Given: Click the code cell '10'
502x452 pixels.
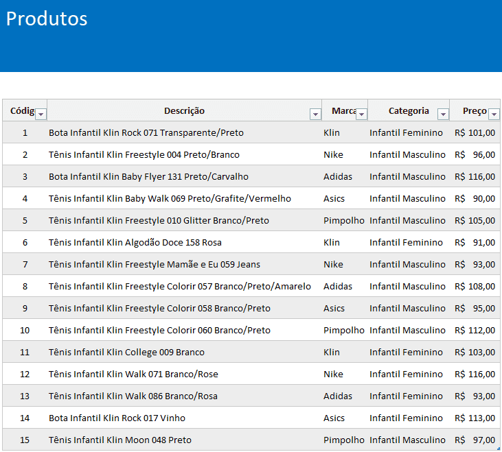Looking at the screenshot, I should (25, 330).
